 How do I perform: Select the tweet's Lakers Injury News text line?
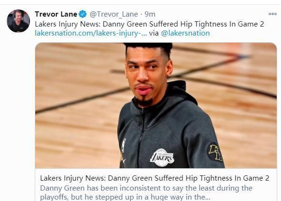click(150, 24)
